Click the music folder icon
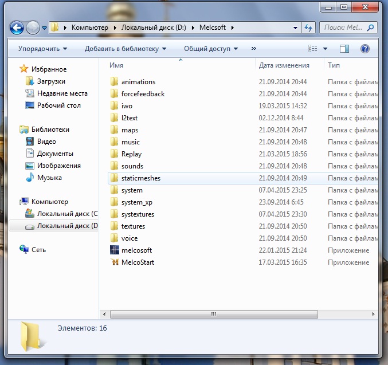The image size is (388, 365). tap(114, 142)
